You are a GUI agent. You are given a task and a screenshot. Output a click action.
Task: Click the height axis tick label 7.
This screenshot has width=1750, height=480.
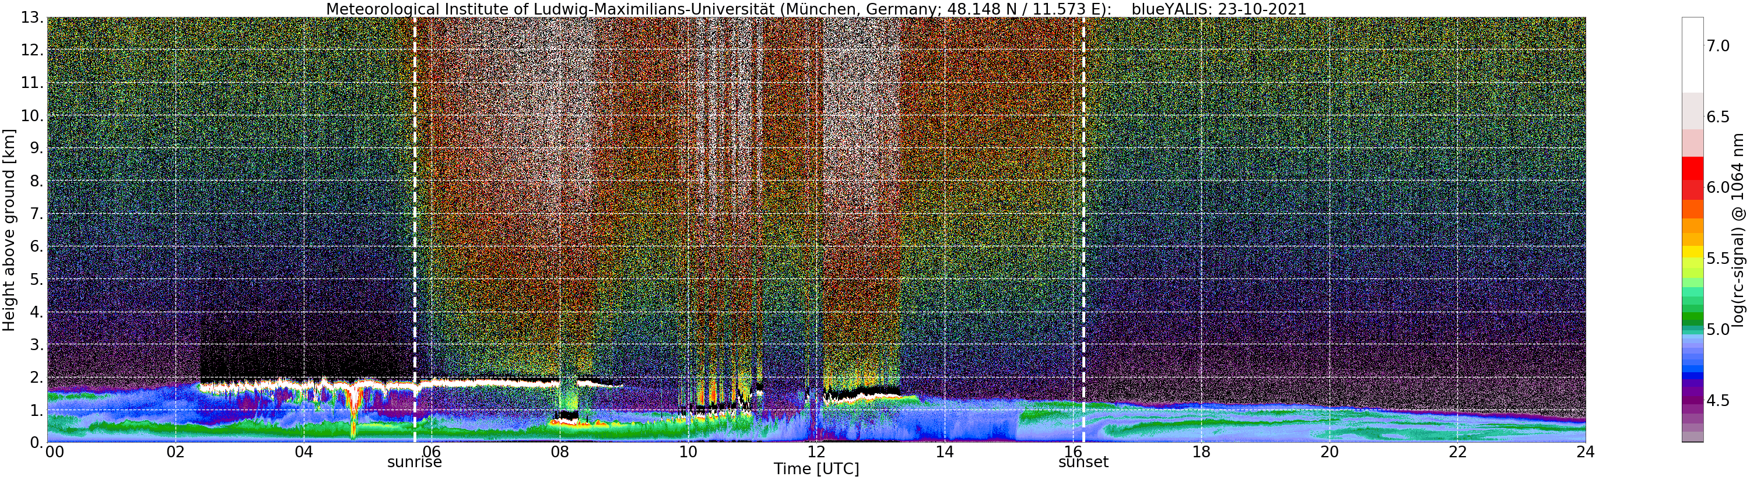click(37, 214)
